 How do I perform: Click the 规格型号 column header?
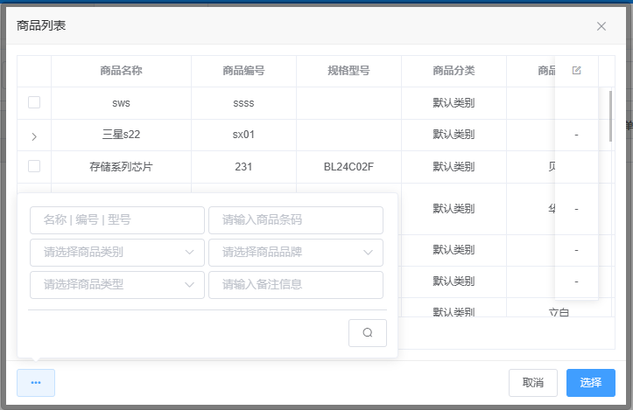pyautogui.click(x=348, y=71)
